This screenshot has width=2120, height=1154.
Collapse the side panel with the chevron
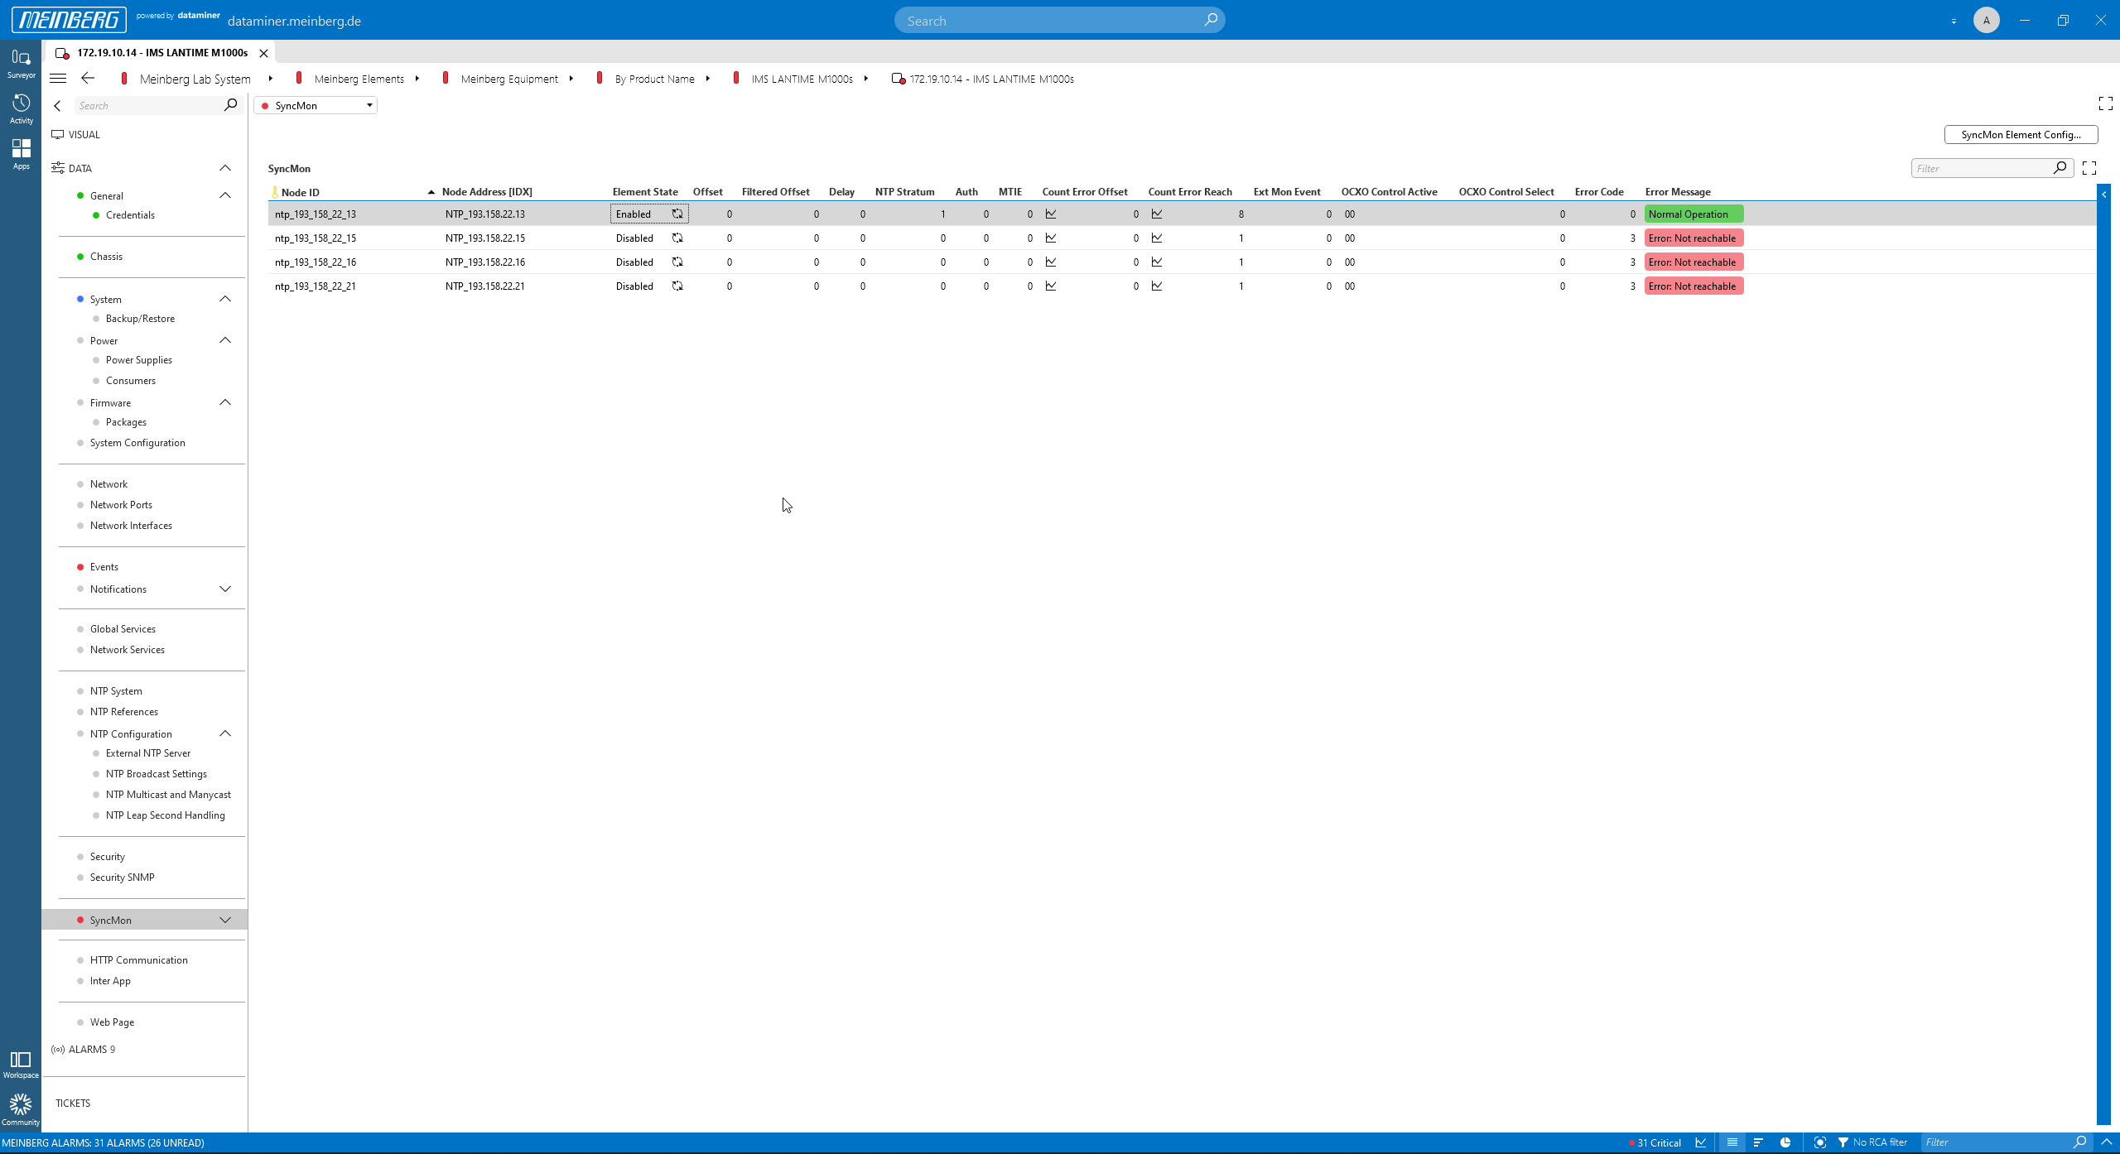point(57,105)
